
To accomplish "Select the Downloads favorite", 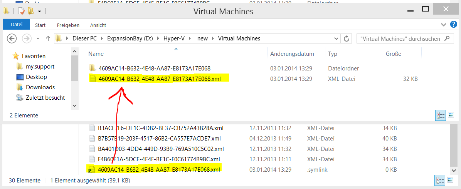I will [x=40, y=87].
